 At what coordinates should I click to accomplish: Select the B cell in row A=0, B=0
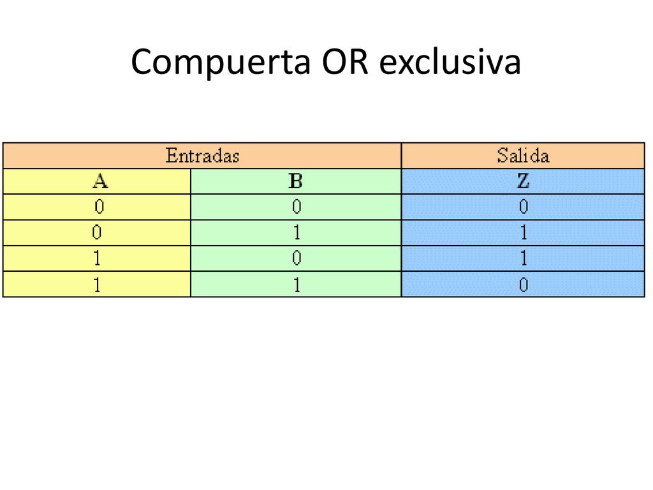(296, 207)
